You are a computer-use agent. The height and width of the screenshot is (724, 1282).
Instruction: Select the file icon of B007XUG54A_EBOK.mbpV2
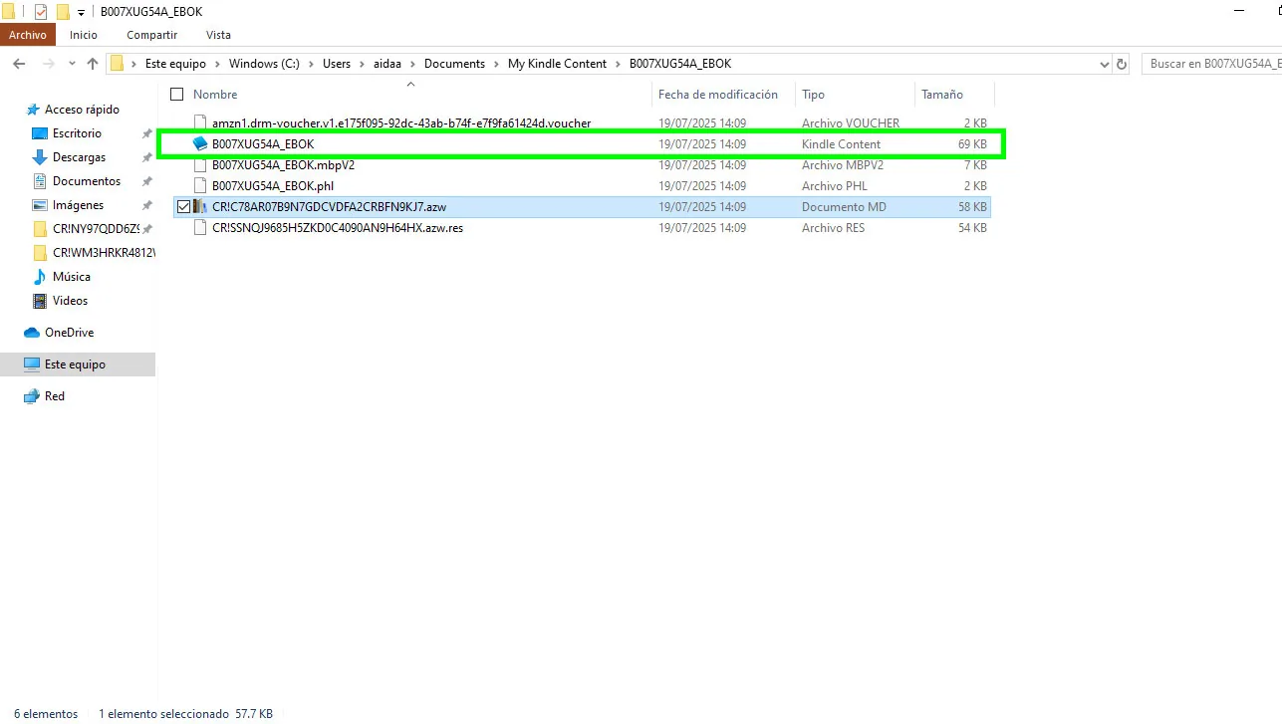pyautogui.click(x=200, y=165)
